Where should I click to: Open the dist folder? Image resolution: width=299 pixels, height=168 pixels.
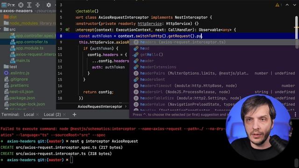13,17
